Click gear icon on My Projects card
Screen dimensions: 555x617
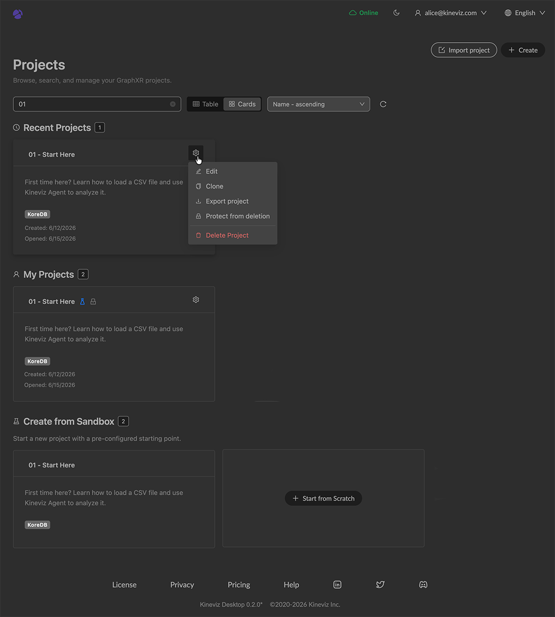[196, 300]
